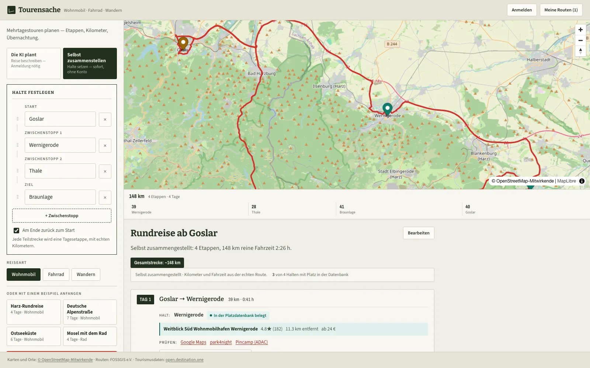Edit the Ziel field Braunlage
Viewport: 590px width, 368px height.
coord(60,197)
